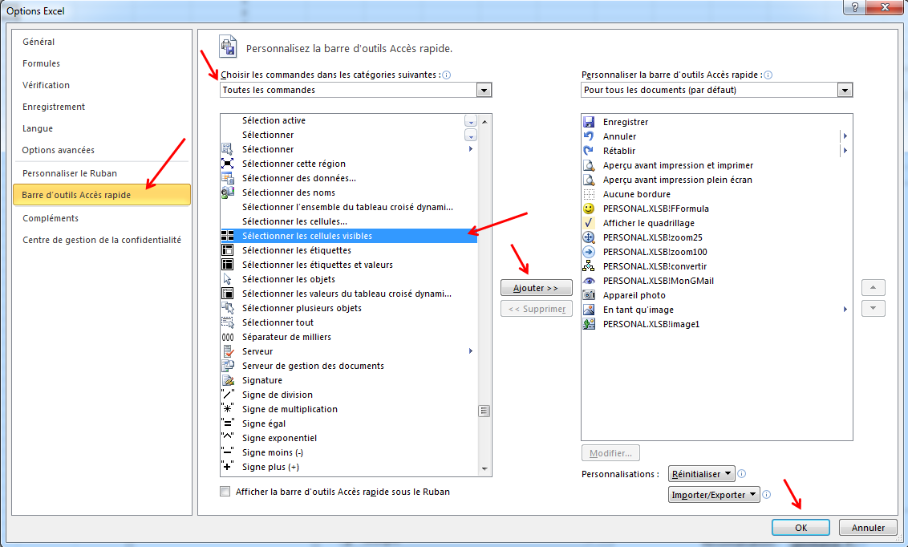Viewport: 908px width, 547px height.
Task: Expand the Annuler submenu arrow in right list
Action: 845,136
